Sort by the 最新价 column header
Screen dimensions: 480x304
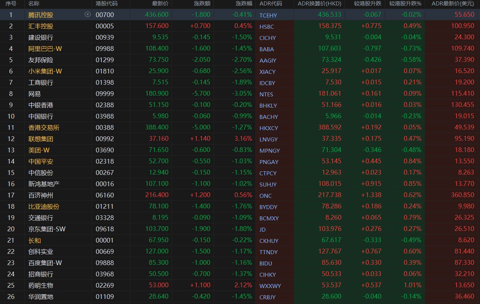click(160, 4)
